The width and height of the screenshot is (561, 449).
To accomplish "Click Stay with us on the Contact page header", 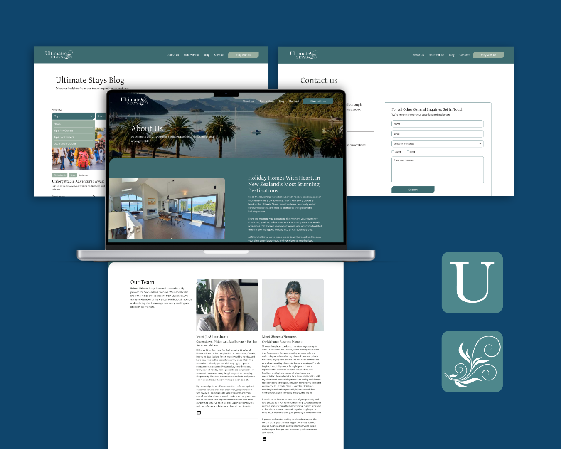I will pyautogui.click(x=489, y=55).
